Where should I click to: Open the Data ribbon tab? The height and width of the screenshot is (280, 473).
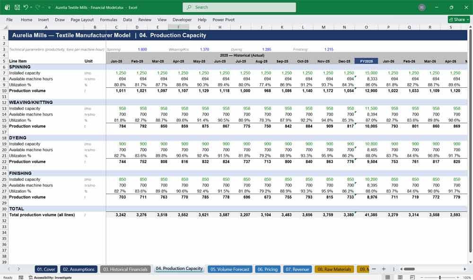click(127, 19)
